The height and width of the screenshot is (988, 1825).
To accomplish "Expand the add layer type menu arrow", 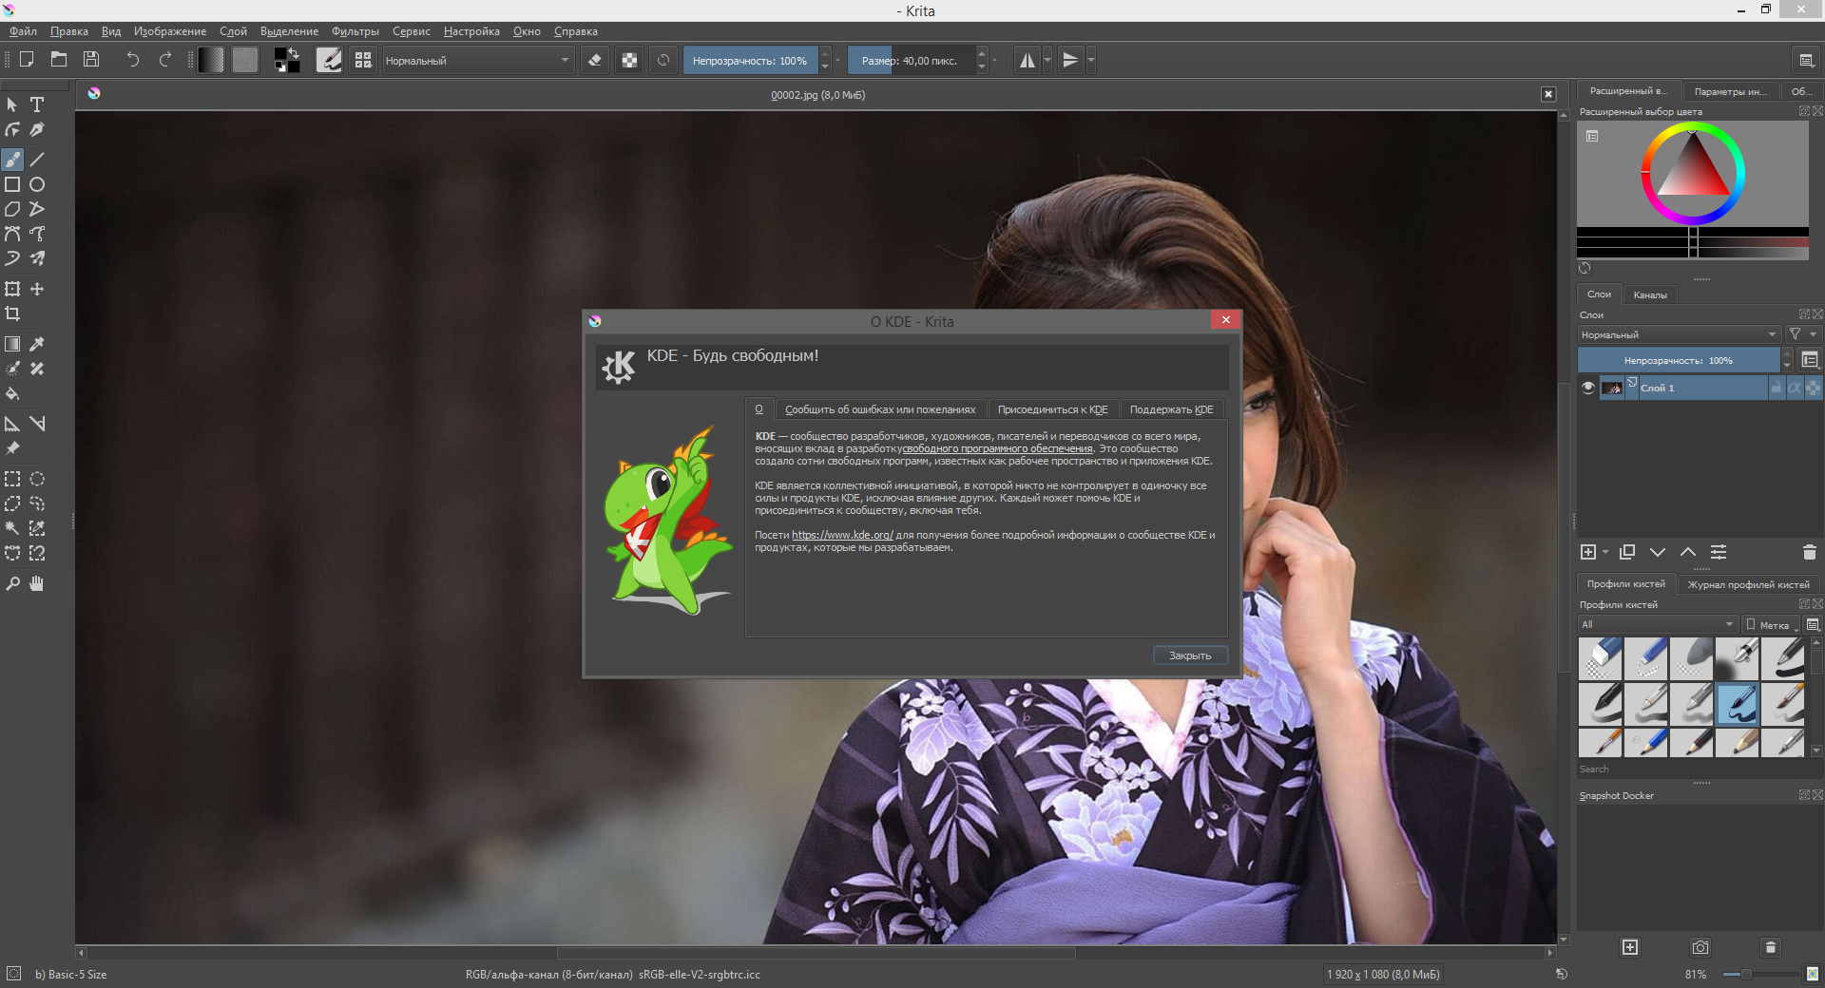I will [1605, 552].
